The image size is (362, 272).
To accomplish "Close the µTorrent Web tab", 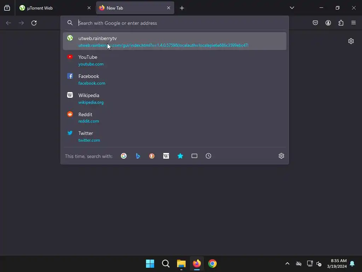I will tap(89, 8).
